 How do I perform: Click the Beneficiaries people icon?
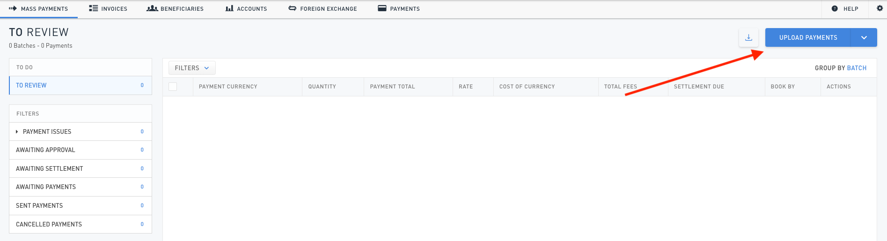(x=152, y=8)
